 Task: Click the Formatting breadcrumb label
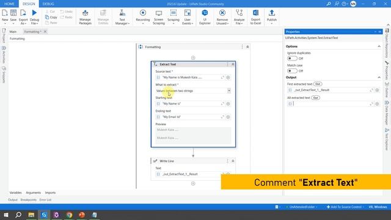(17, 38)
